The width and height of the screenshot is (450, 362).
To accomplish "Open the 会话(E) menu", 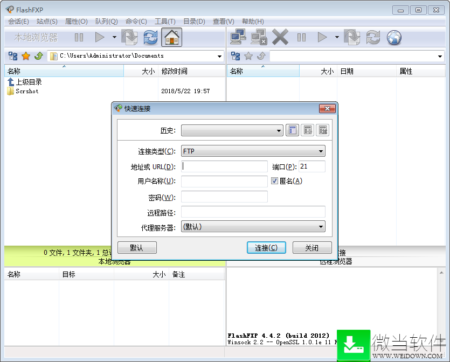I will (x=18, y=22).
